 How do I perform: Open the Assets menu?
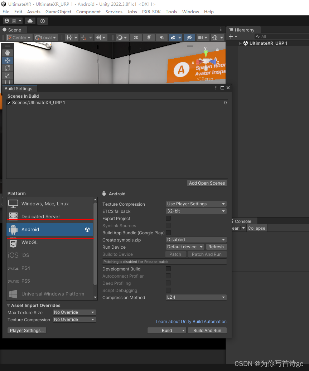coord(34,11)
